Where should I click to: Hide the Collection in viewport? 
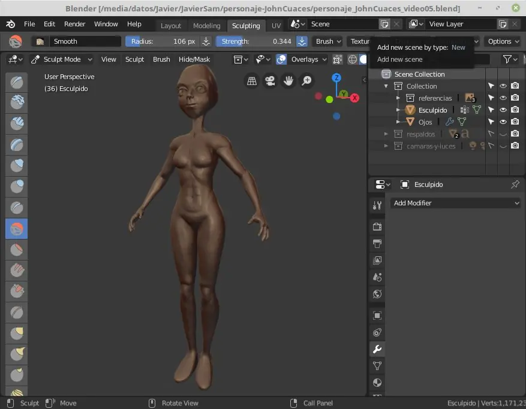click(x=503, y=86)
